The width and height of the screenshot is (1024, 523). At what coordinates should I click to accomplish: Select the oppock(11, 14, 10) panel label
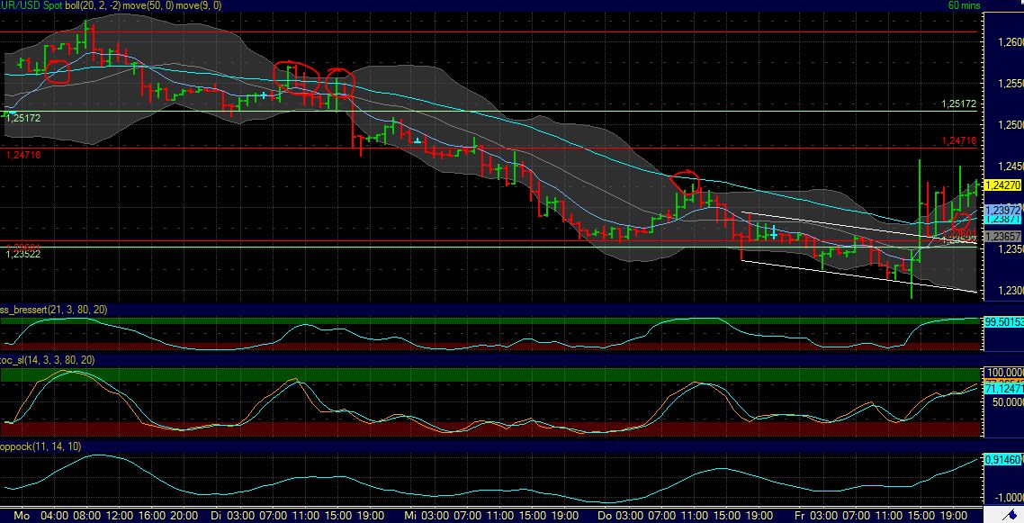(x=40, y=446)
